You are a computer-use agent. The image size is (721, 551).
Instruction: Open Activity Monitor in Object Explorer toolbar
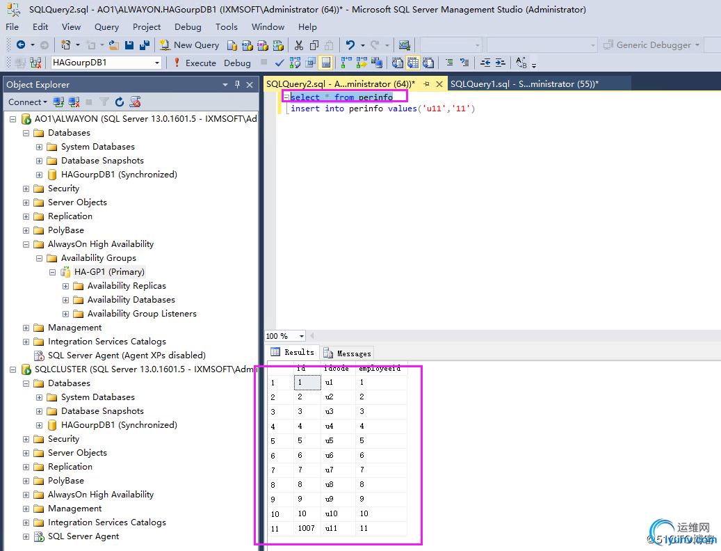135,102
